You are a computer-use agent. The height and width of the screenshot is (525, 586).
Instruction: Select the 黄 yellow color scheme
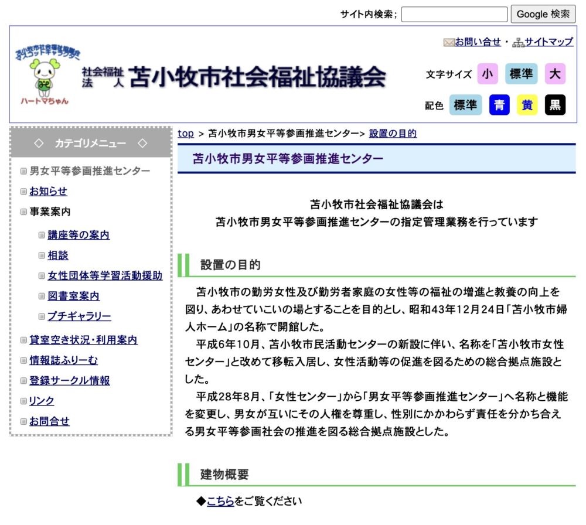pos(527,105)
